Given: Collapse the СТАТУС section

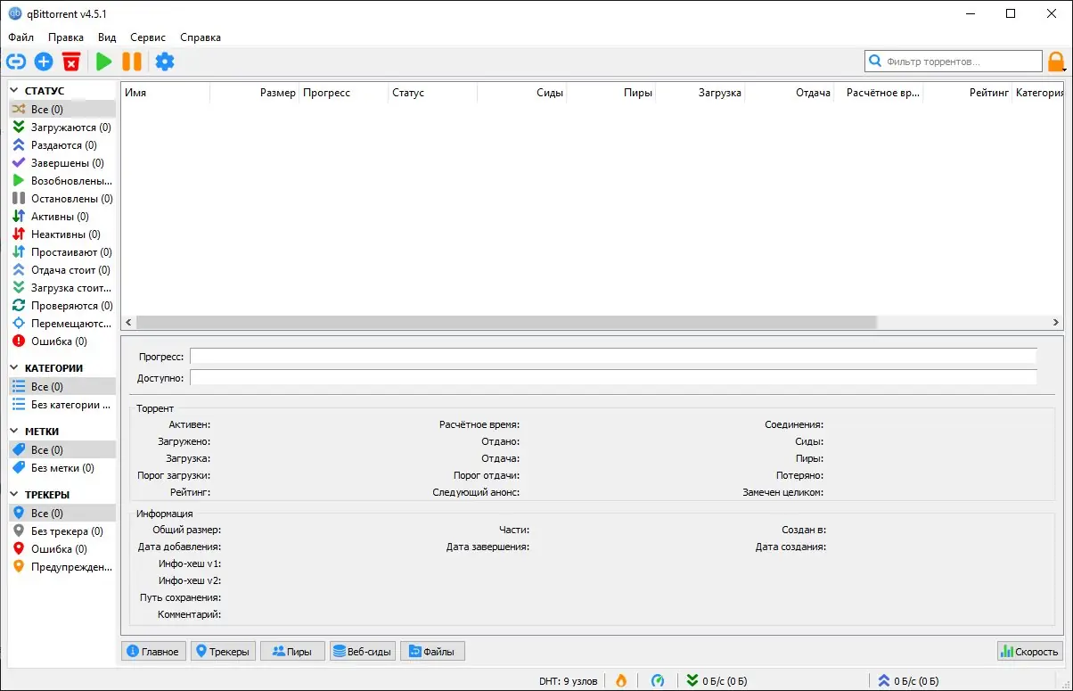Looking at the screenshot, I should pyautogui.click(x=14, y=90).
